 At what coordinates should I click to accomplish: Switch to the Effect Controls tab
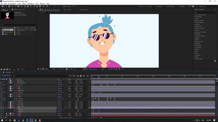(x=19, y=9)
